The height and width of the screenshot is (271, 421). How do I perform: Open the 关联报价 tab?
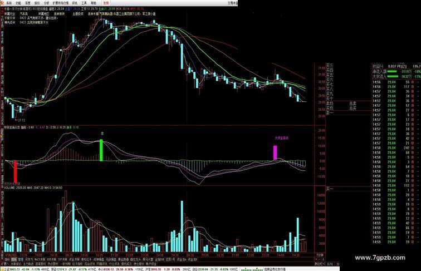coord(16,264)
